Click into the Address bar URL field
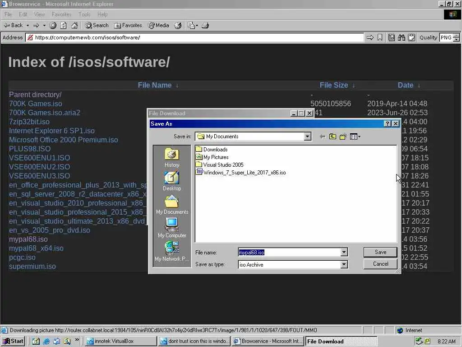The height and width of the screenshot is (347, 462). coord(194,38)
